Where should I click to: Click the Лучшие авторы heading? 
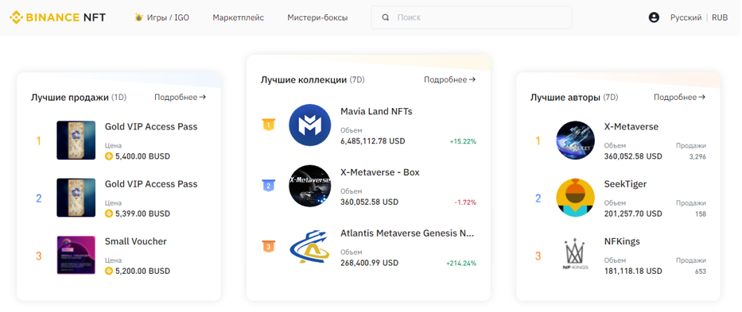pos(565,98)
